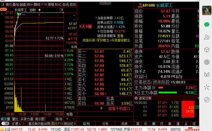
Task: Toggle the orange BS signal switch
Action: coord(3,9)
